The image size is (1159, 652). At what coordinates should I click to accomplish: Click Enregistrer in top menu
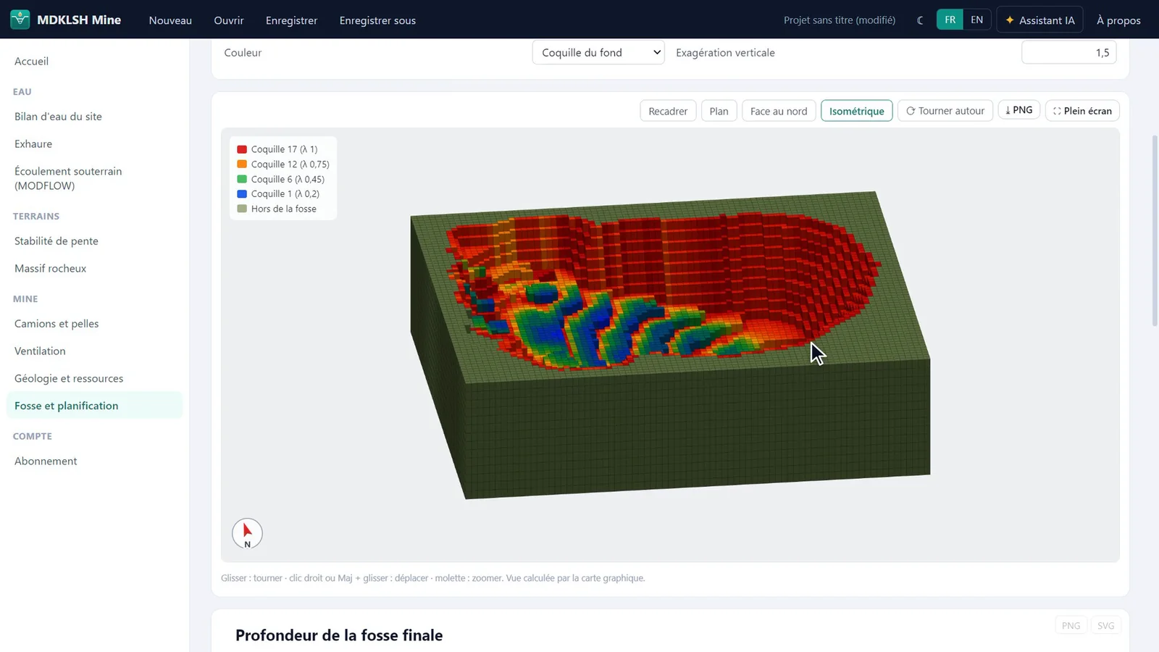point(291,20)
